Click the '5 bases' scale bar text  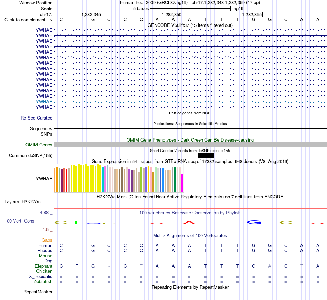click(x=141, y=9)
